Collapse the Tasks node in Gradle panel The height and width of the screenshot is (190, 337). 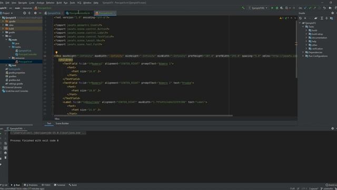(x=303, y=27)
